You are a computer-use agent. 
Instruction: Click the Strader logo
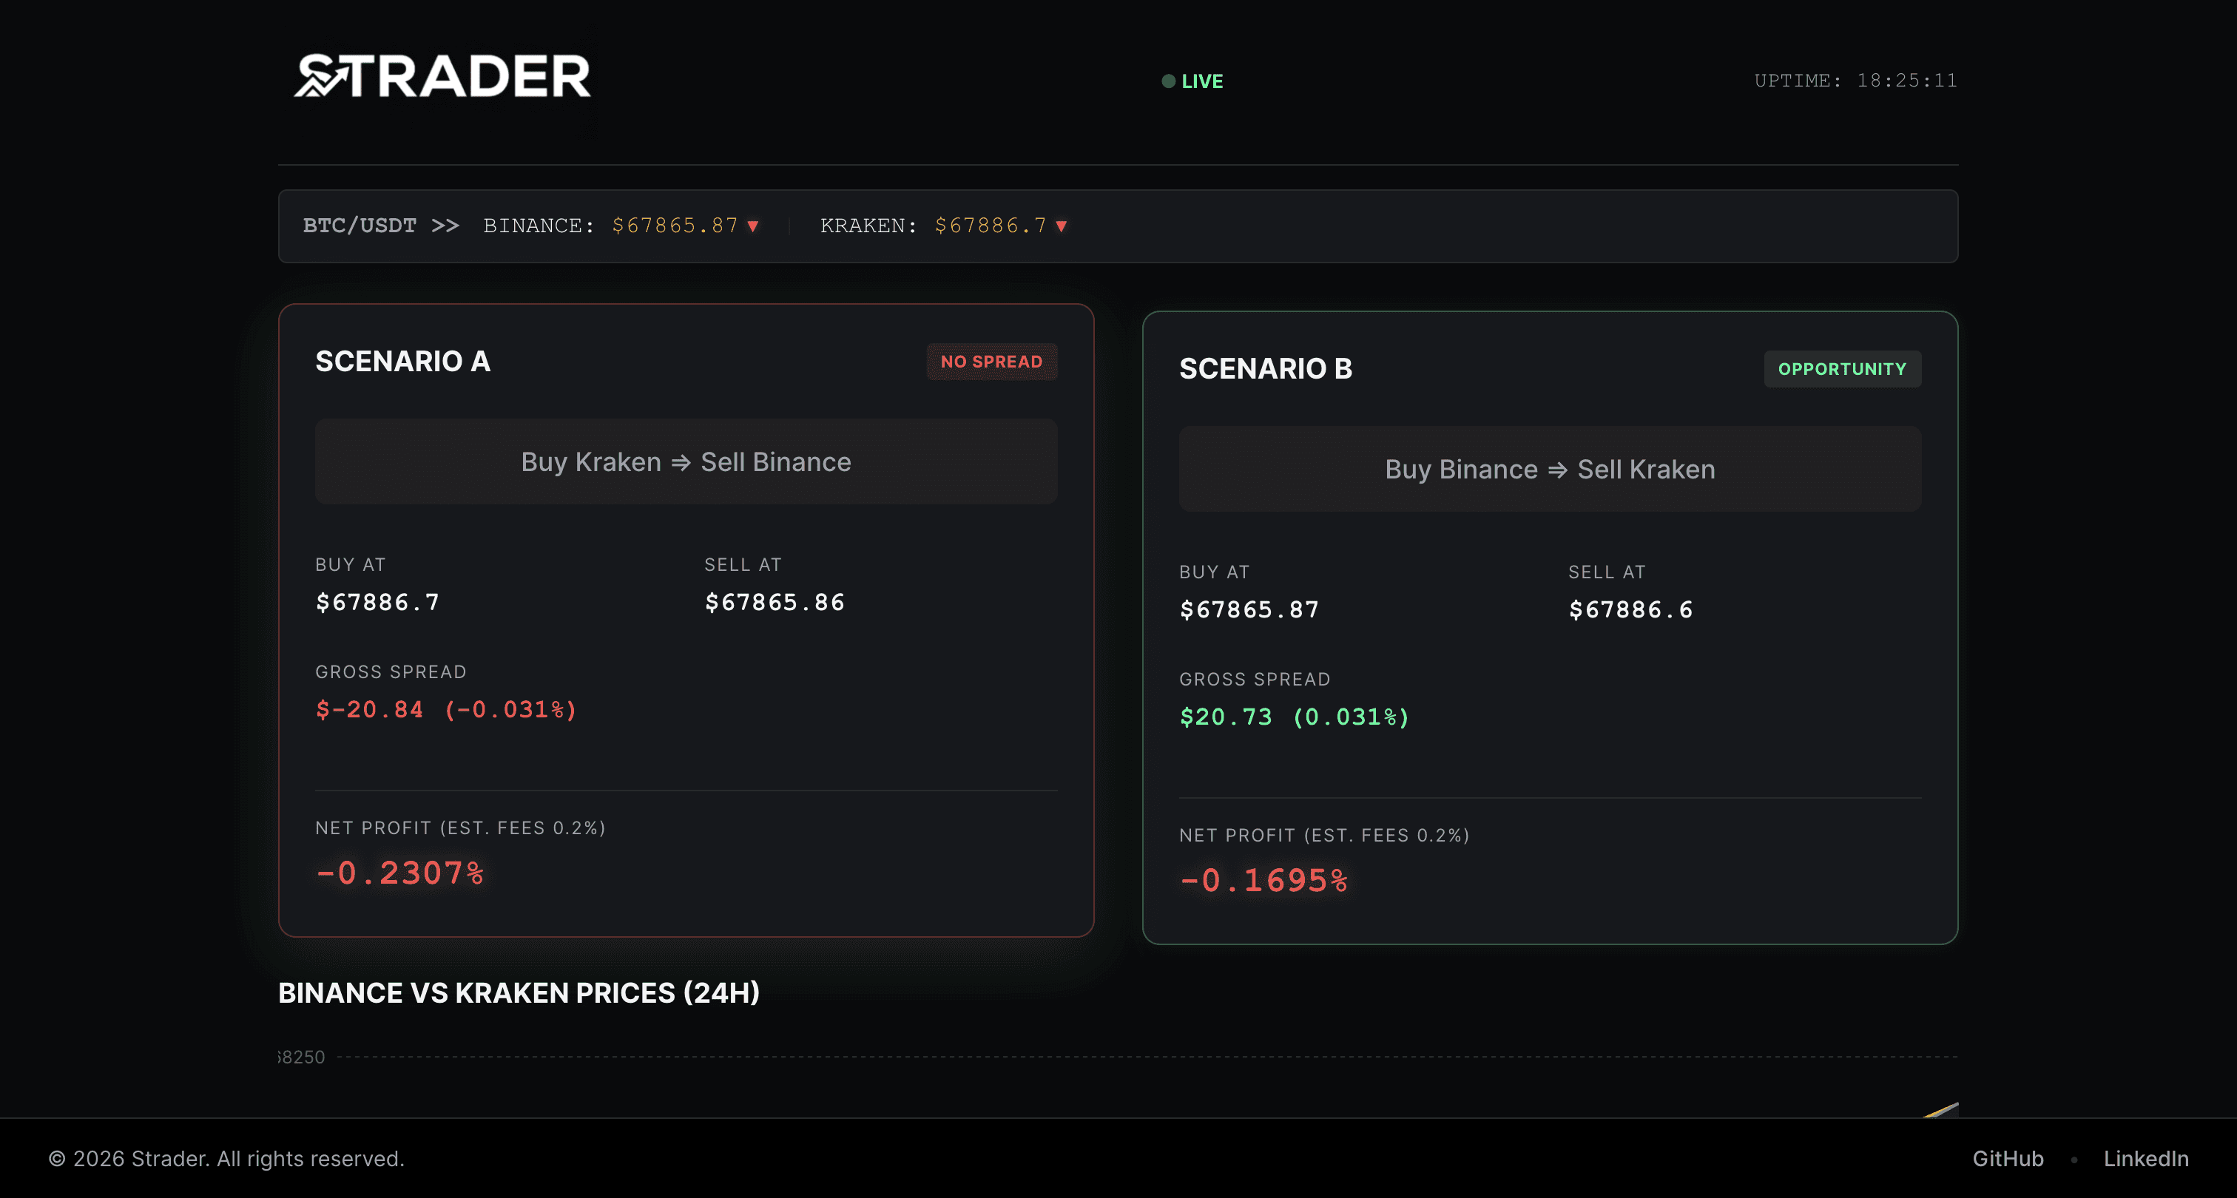pyautogui.click(x=442, y=76)
